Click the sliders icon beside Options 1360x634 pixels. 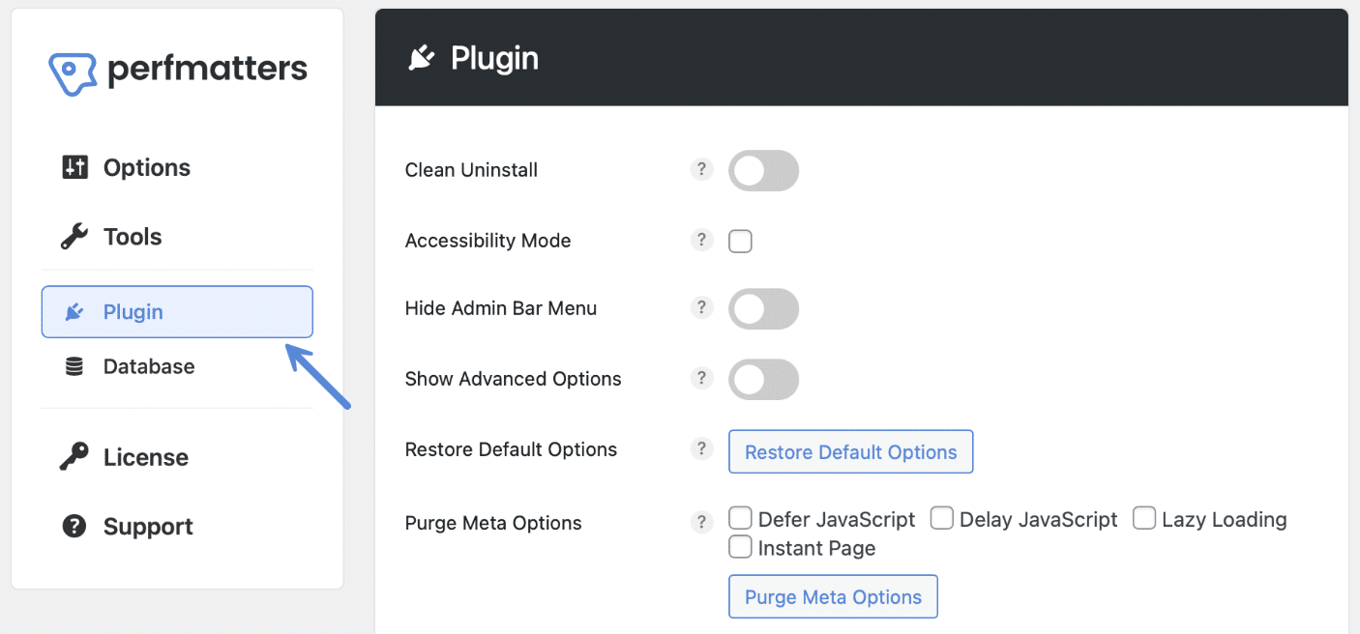pos(74,166)
